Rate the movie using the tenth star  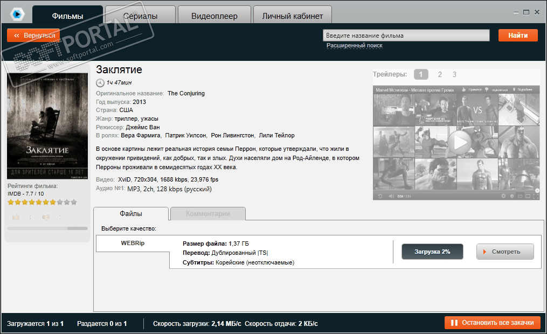click(74, 202)
